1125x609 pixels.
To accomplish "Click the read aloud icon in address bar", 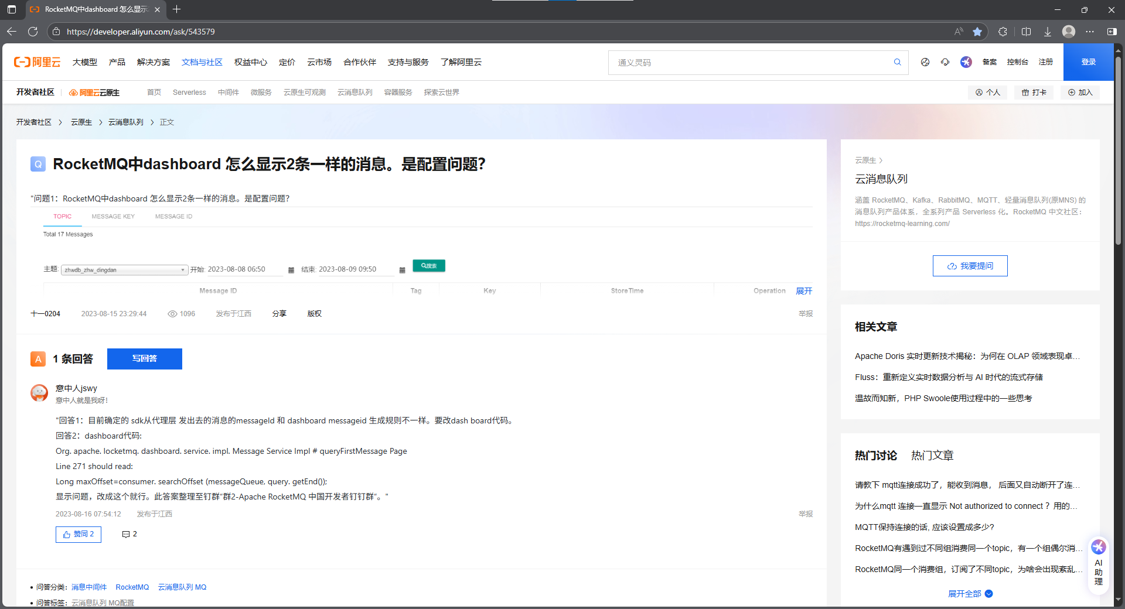I will tap(959, 32).
